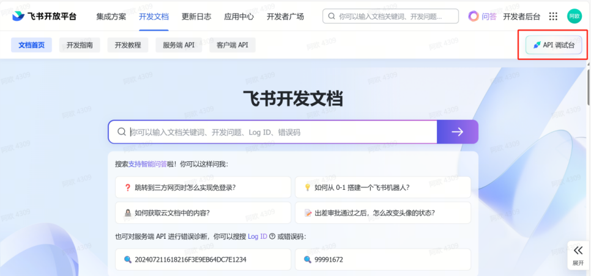Select the 客户端 API tab
Viewport: 591px width, 276px height.
tap(232, 45)
